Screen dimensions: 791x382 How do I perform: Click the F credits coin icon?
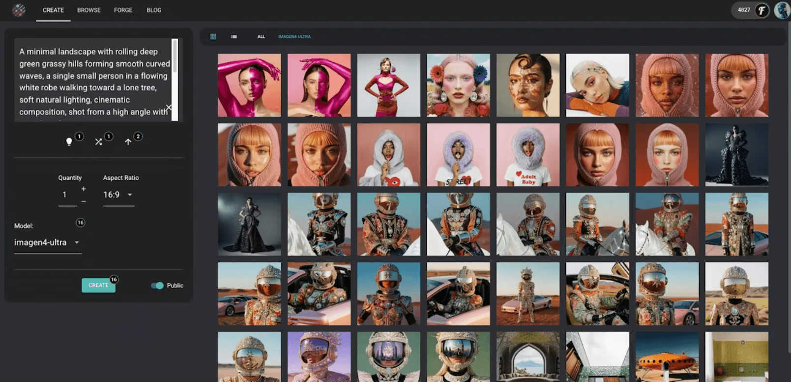(762, 10)
